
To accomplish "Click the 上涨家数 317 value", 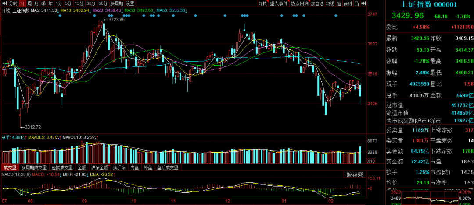I will pos(469,130).
